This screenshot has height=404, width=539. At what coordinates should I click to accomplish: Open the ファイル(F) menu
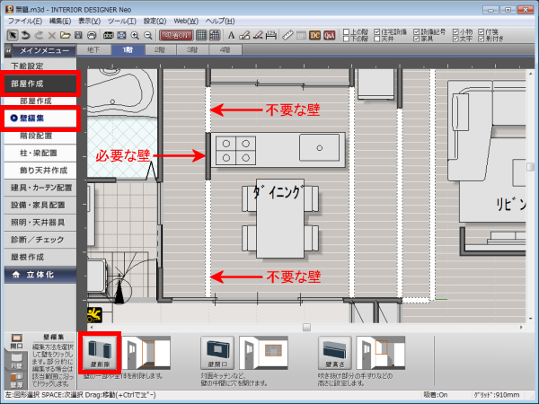[24, 20]
